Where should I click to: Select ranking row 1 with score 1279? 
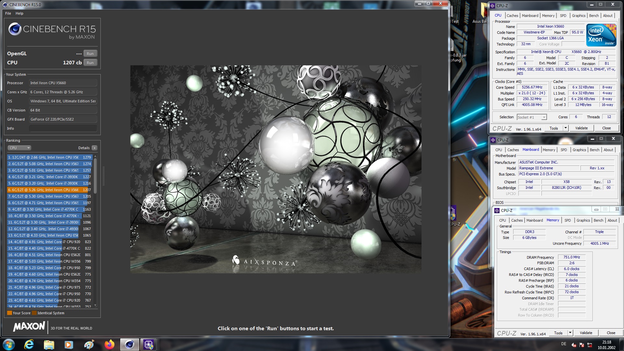click(50, 157)
